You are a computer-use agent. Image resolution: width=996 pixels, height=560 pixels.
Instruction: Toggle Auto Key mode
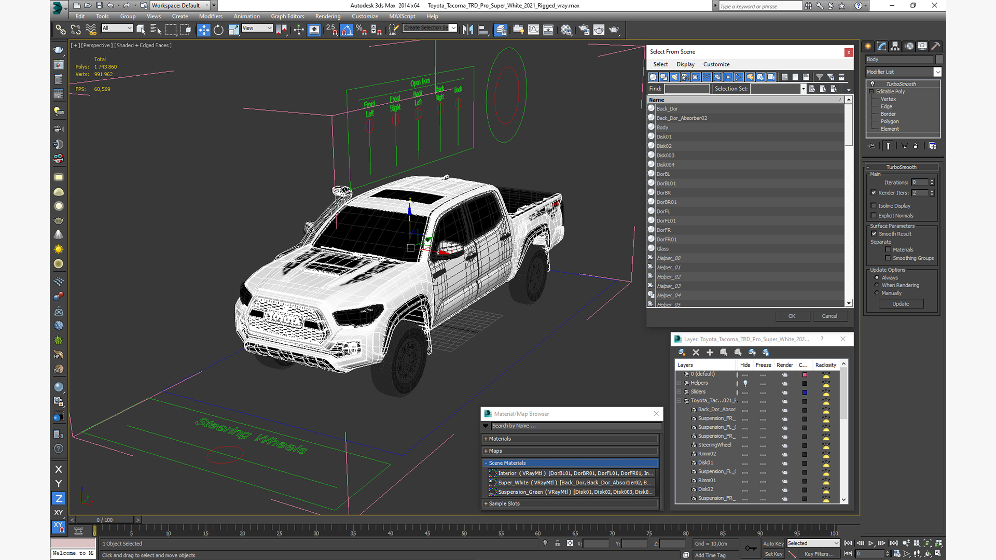pos(773,543)
